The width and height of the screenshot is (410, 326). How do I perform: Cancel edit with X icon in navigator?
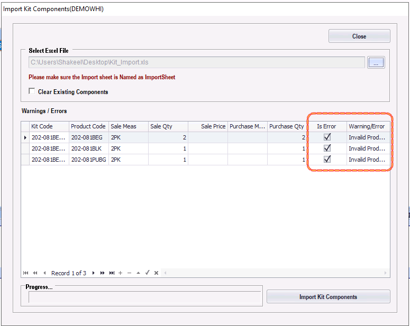[156, 273]
